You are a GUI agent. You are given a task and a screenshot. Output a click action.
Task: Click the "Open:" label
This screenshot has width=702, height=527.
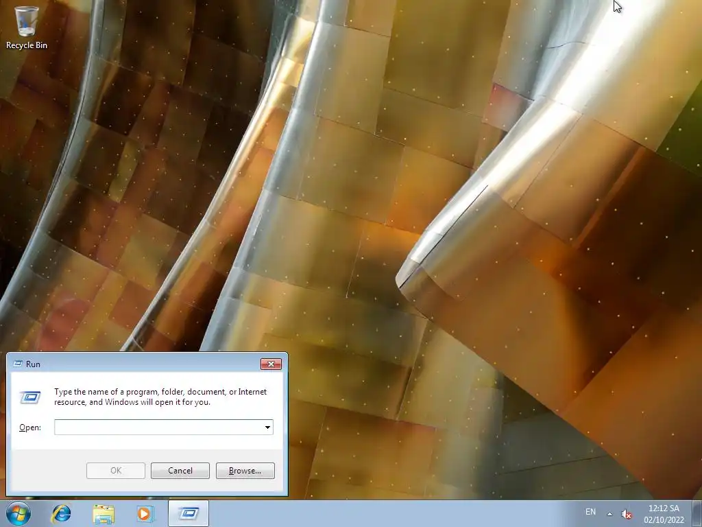pos(30,428)
